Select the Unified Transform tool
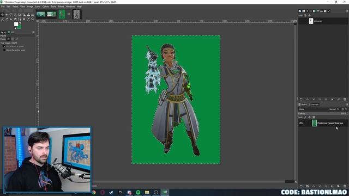Viewport: 349px width, 196px height. (x=24, y=15)
